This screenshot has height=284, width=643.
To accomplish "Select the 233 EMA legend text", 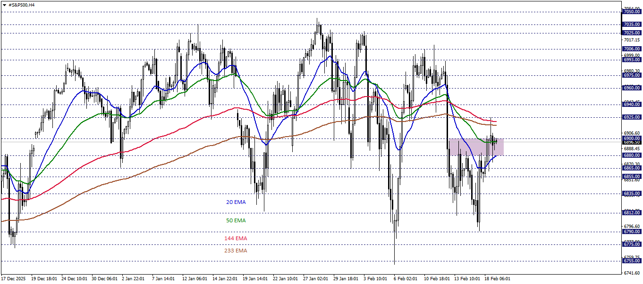I will tap(236, 251).
